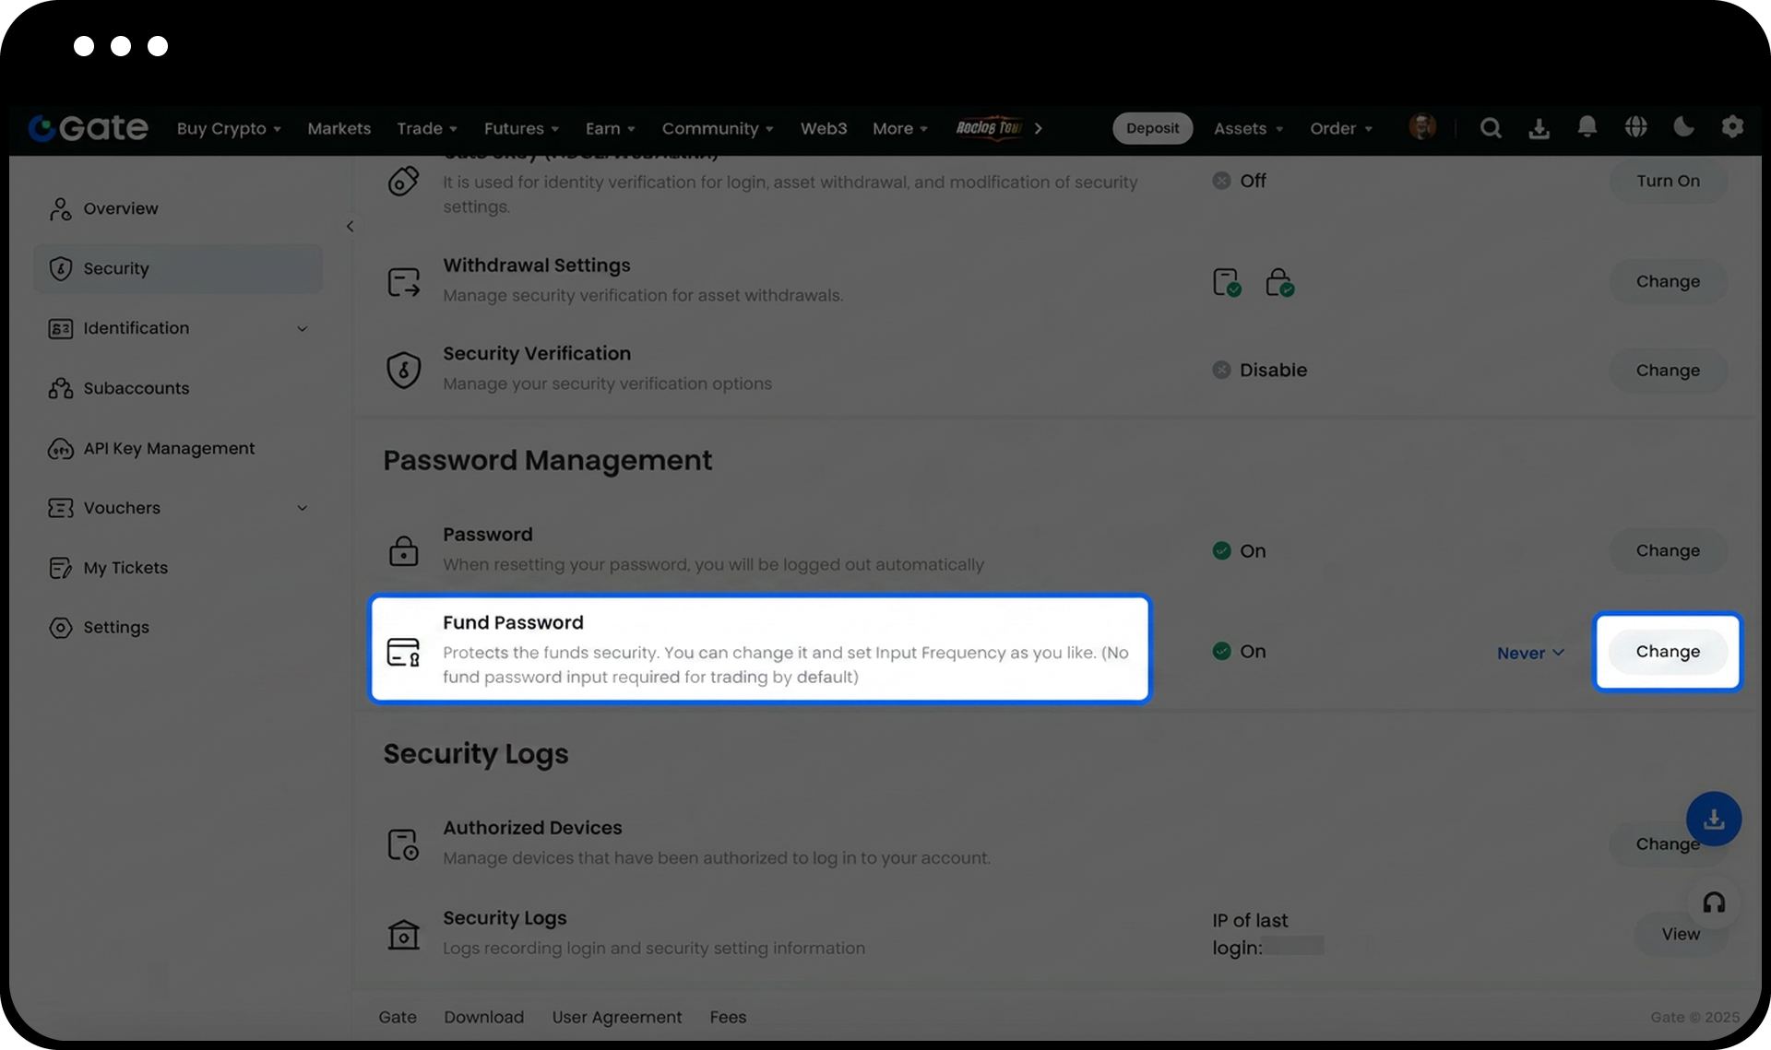Collapse the sidebar with arrow
Viewport: 1771px width, 1050px height.
350,227
